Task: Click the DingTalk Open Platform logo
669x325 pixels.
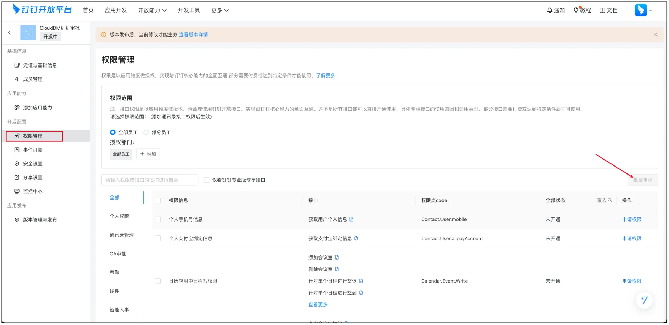Action: point(42,9)
